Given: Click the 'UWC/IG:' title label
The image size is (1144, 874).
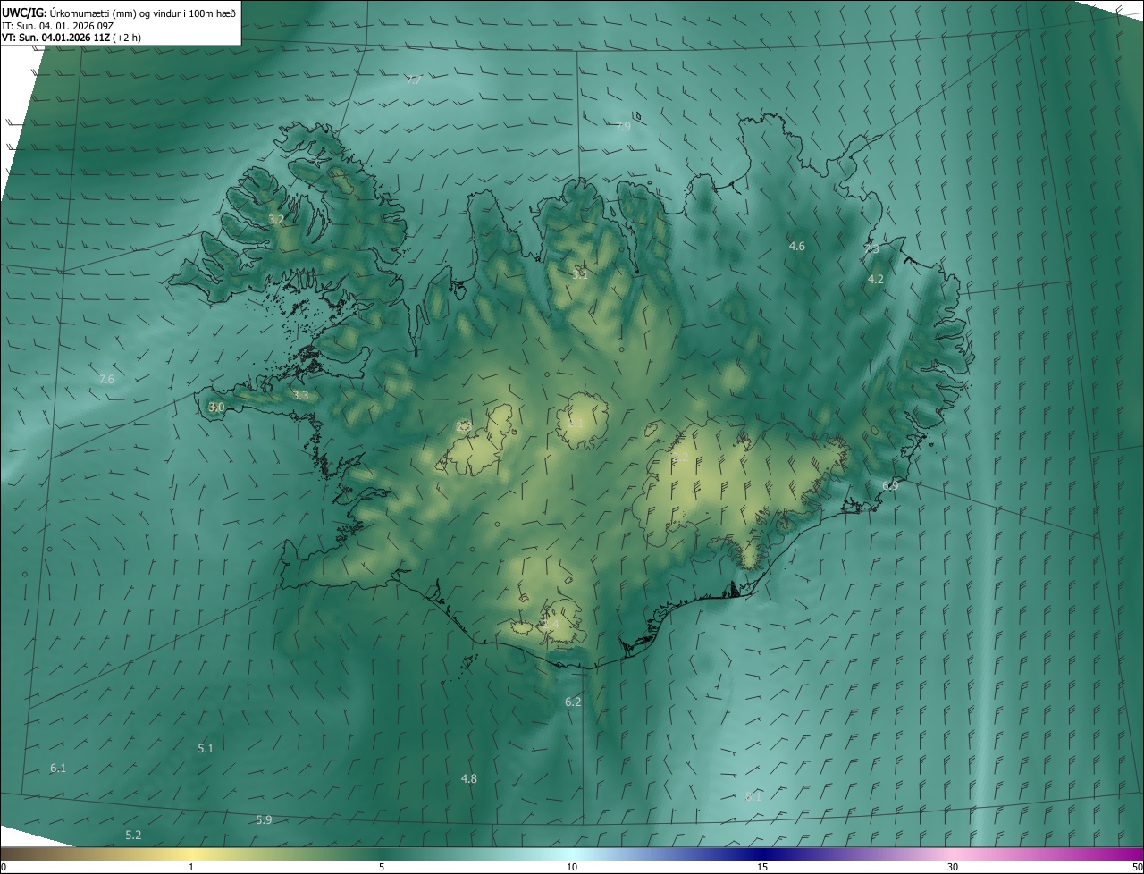Looking at the screenshot, I should pyautogui.click(x=24, y=13).
